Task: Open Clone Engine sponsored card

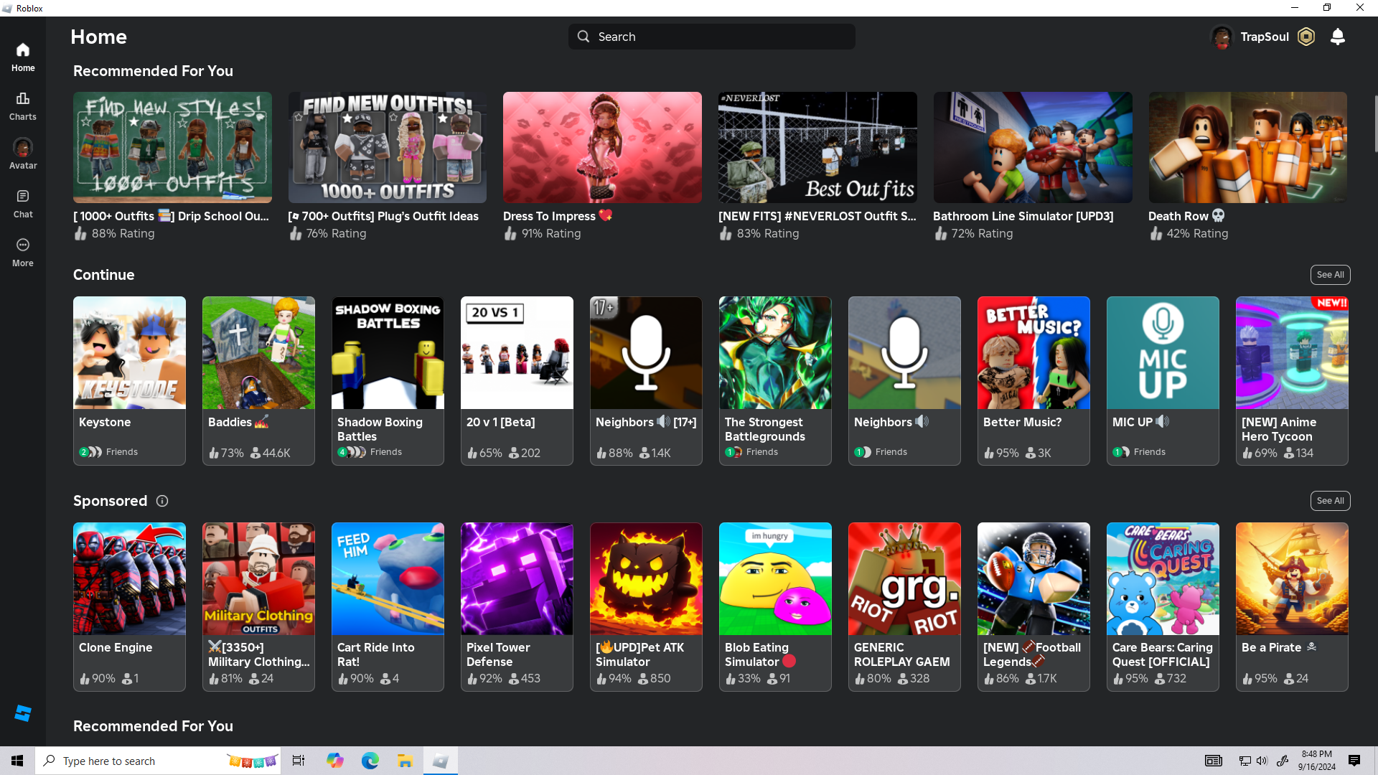Action: 129,606
